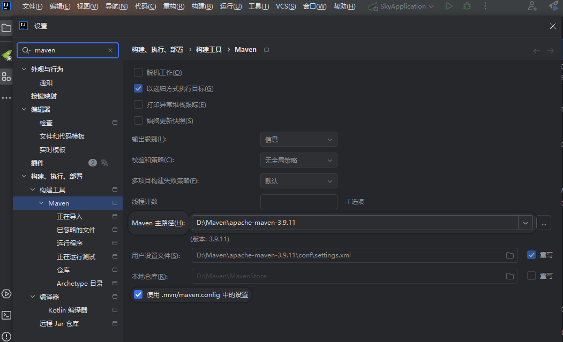Open the 输出级别 dropdown showing 信息
563x342 pixels.
pos(299,139)
